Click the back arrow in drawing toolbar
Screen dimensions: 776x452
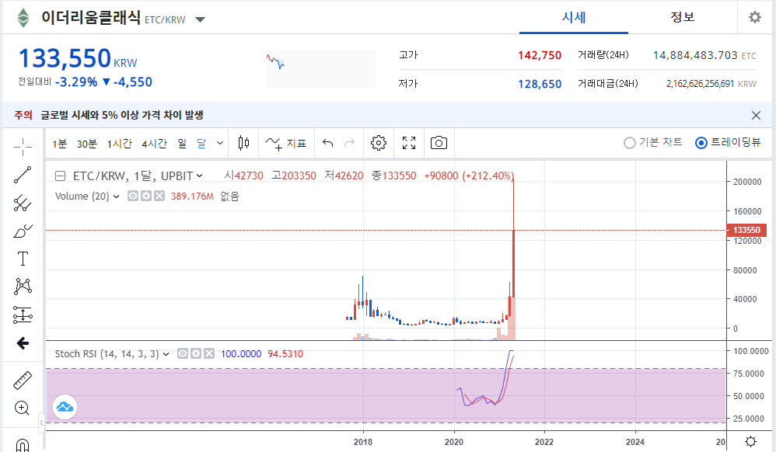pos(23,343)
